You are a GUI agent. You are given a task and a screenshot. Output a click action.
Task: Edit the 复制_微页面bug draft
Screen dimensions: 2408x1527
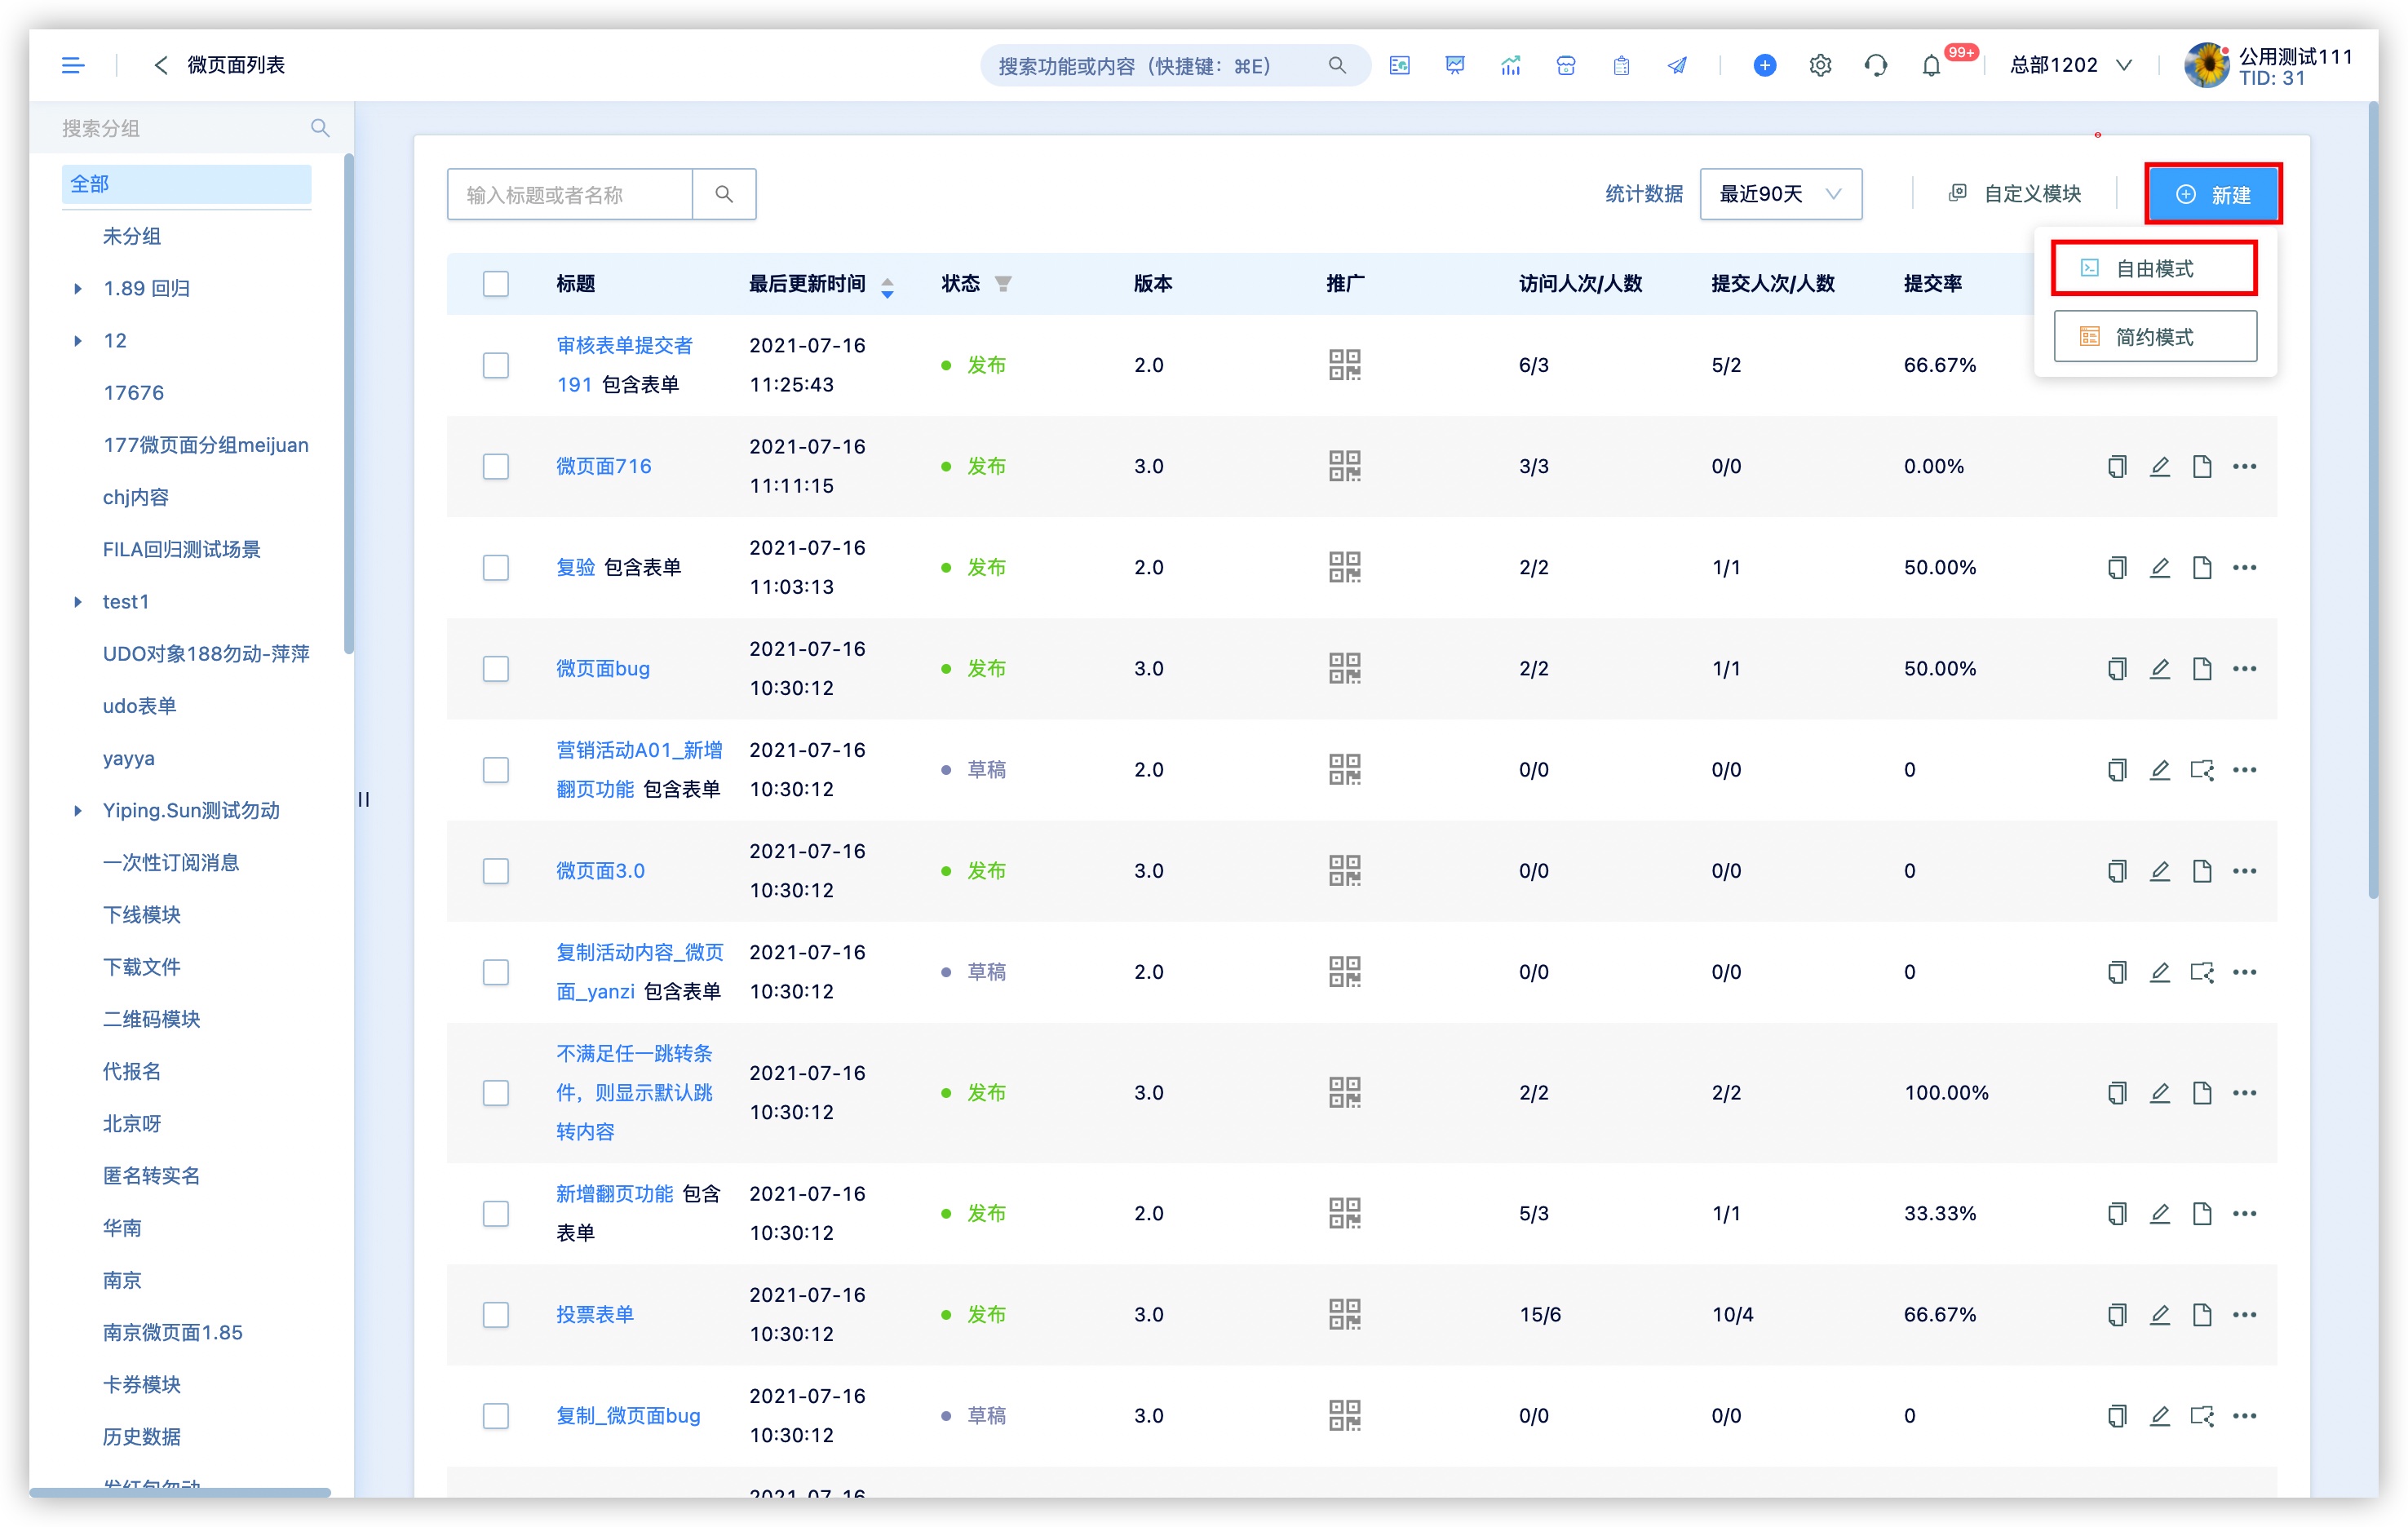click(2159, 1415)
